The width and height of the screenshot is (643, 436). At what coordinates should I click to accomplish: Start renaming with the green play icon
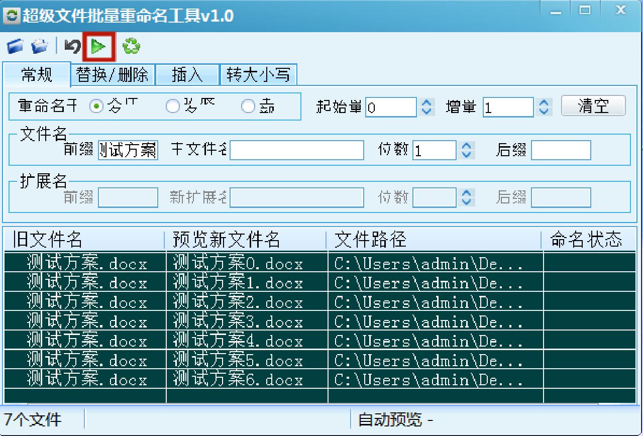click(98, 46)
